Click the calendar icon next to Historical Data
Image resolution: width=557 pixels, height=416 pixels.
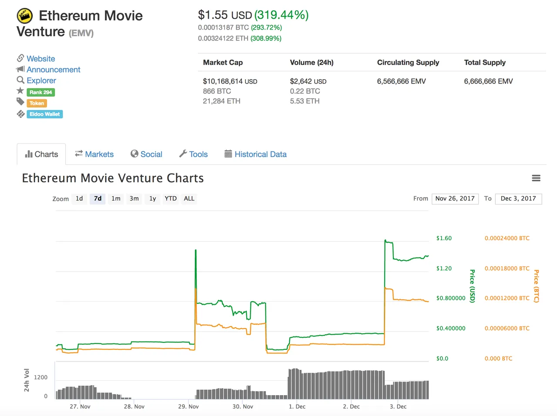228,154
